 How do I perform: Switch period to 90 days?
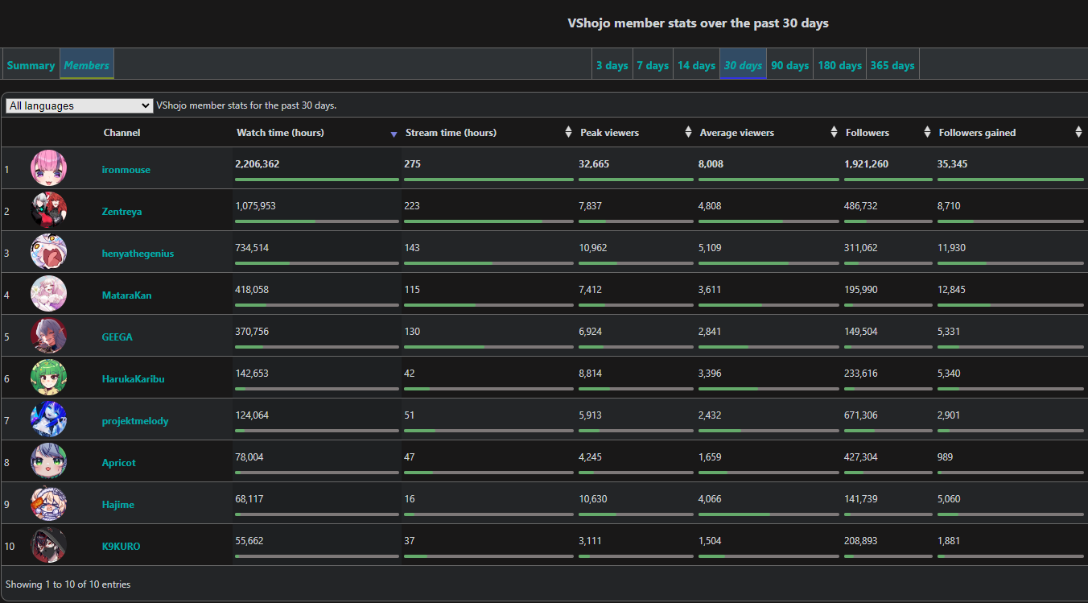tap(789, 65)
